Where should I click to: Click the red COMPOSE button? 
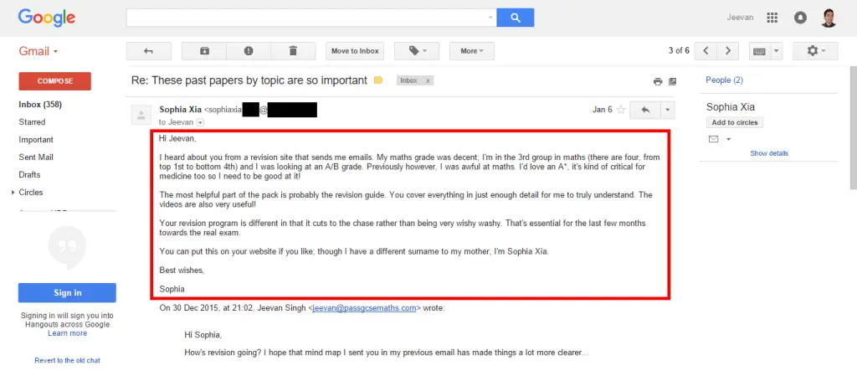(x=54, y=81)
